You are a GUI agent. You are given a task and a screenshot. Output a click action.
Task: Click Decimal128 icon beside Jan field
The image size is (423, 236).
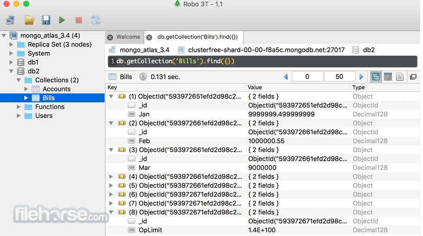pos(131,114)
